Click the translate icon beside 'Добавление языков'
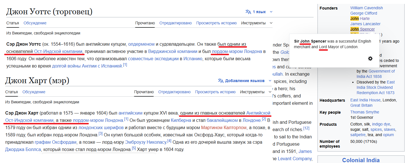This screenshot has height=163, width=406. [x=221, y=81]
